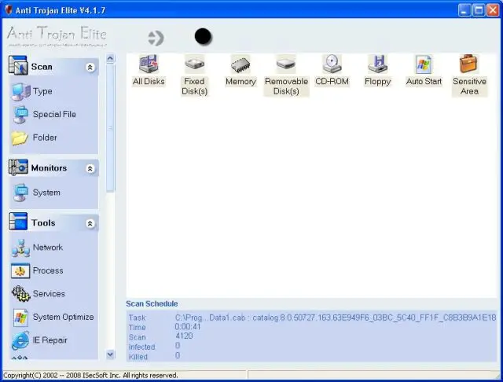The height and width of the screenshot is (382, 503).
Task: Click the Scan count 4120
Action: [x=184, y=336]
